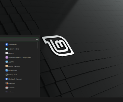Select the 'Account details' label
The image size is (123, 102).
coord(14,49)
